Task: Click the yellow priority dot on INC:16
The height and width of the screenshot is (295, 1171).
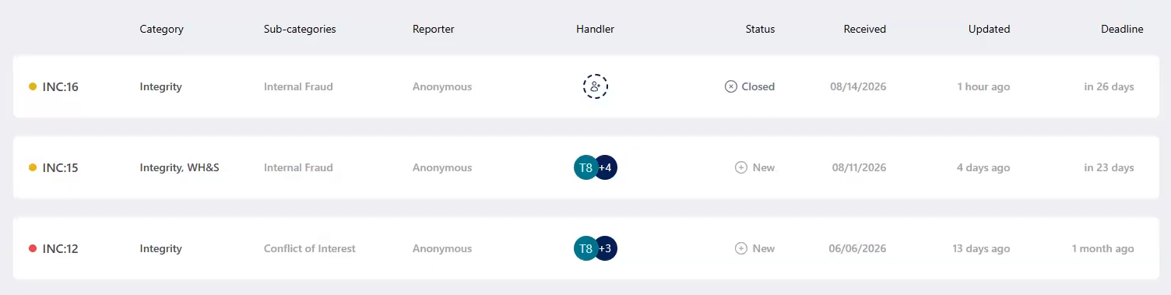Action: [x=33, y=86]
